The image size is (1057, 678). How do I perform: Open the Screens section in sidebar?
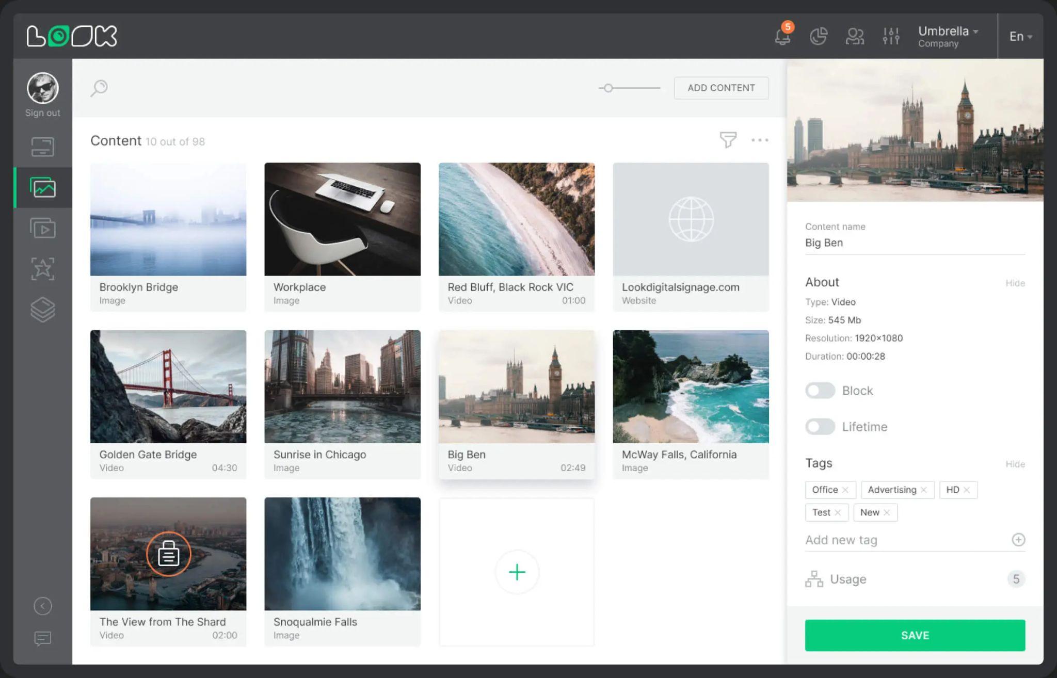click(x=42, y=147)
